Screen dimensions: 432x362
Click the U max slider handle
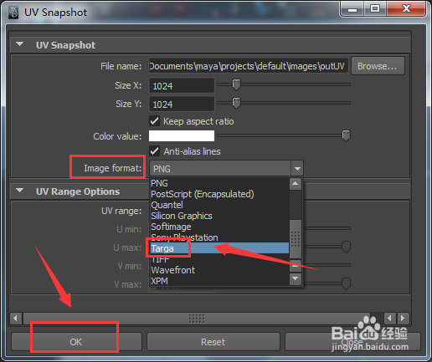[x=346, y=247]
